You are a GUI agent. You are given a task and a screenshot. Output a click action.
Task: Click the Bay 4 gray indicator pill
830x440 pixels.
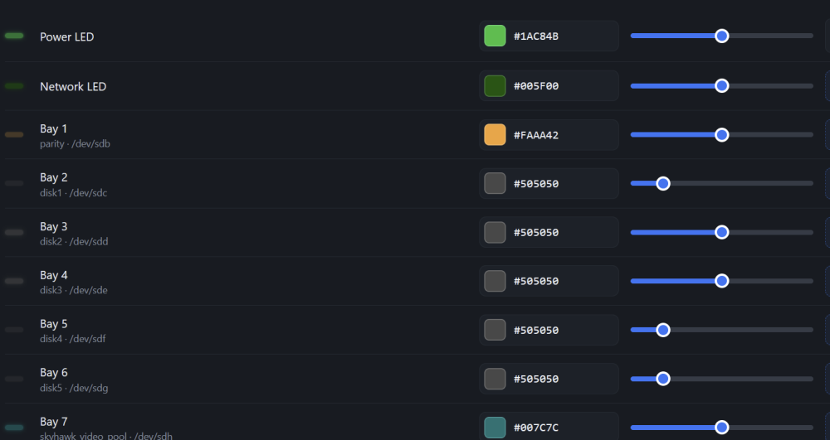click(14, 281)
